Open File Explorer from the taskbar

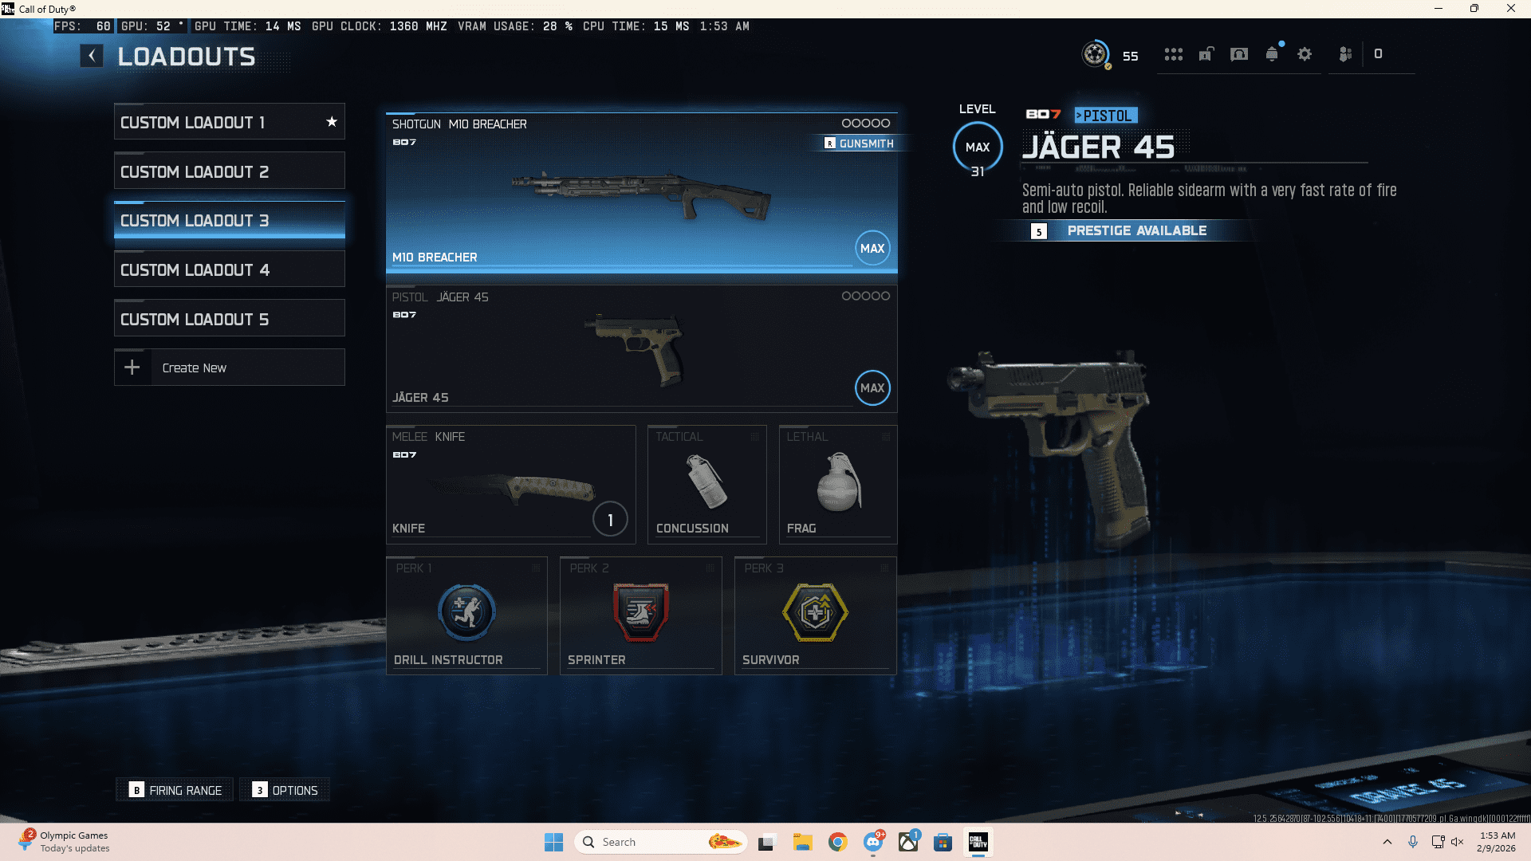click(x=802, y=842)
